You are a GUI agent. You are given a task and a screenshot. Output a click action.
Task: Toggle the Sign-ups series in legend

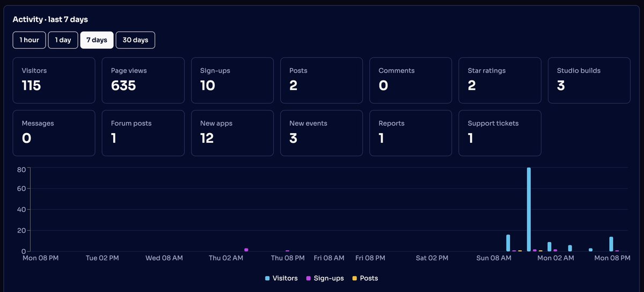[325, 278]
